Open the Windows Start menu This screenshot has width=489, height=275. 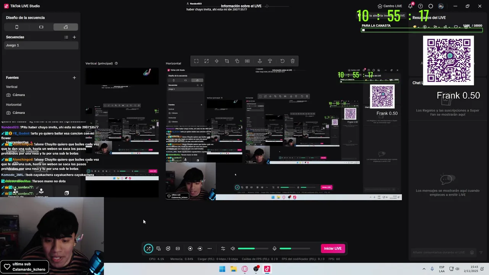click(x=222, y=269)
